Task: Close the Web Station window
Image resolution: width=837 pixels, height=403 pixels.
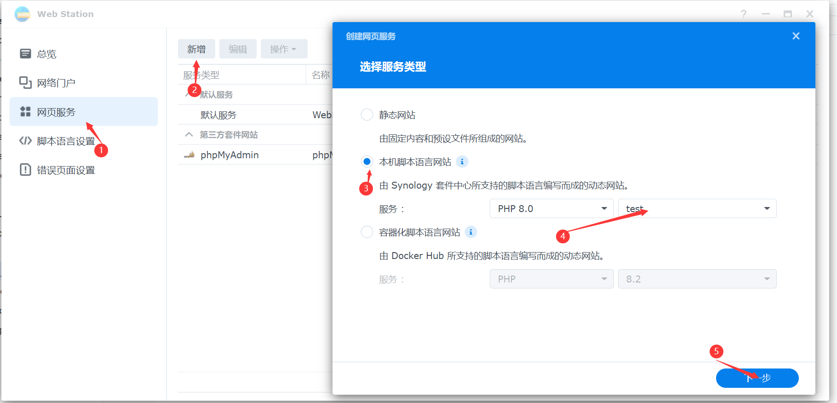Action: 810,14
